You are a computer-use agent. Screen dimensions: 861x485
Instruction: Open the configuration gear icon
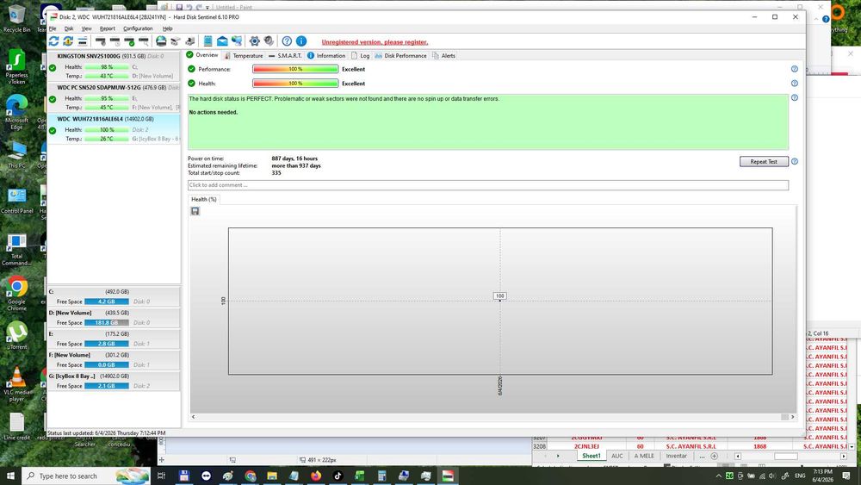point(255,41)
